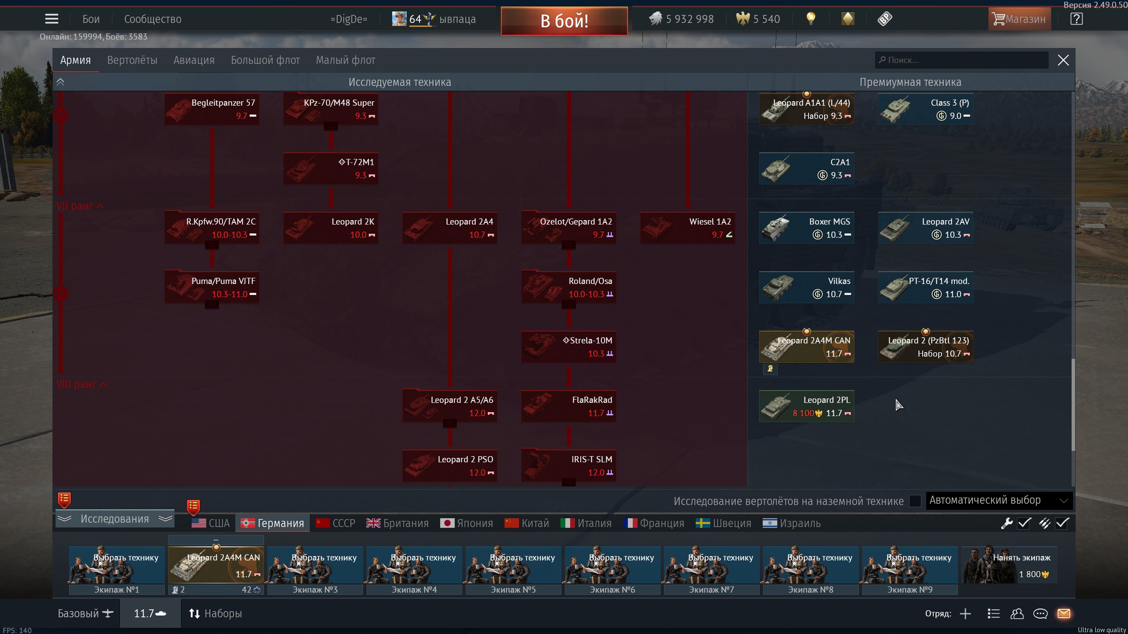Open the chat speech bubble icon
The image size is (1128, 634).
tap(1040, 613)
